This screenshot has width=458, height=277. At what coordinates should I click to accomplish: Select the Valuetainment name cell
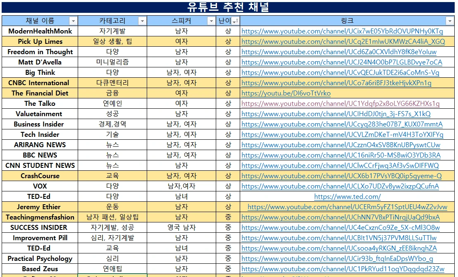tap(40, 114)
